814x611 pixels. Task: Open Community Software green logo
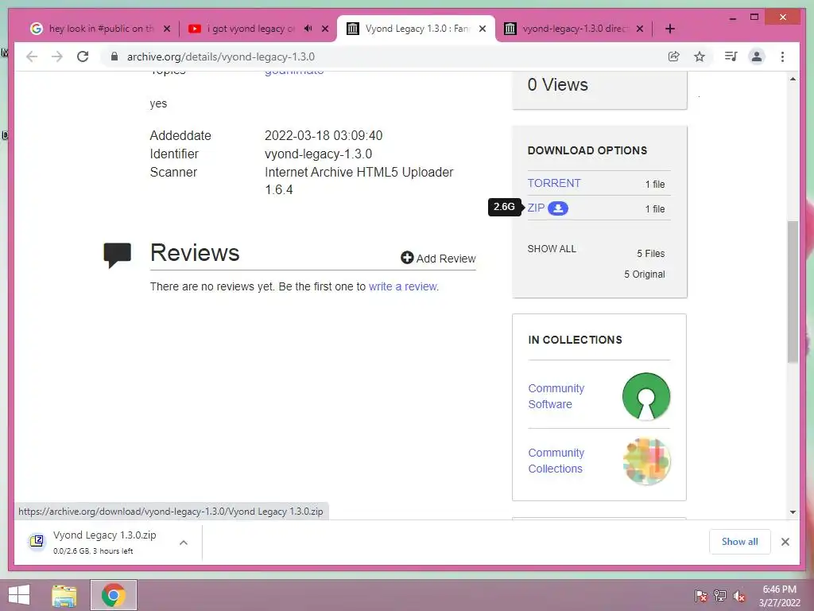(645, 396)
